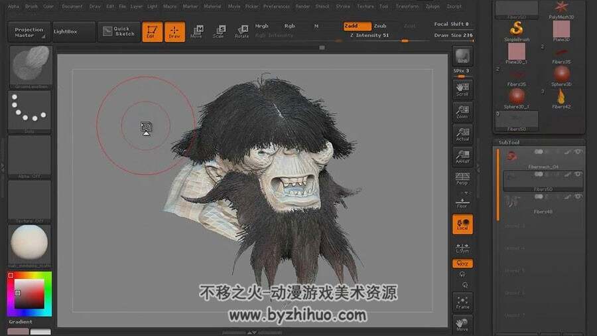Select the Plane3D tool
The width and height of the screenshot is (597, 336).
tap(561, 31)
